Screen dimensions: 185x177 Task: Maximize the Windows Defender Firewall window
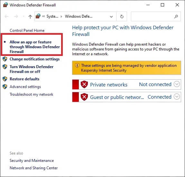pyautogui.click(x=162, y=5)
